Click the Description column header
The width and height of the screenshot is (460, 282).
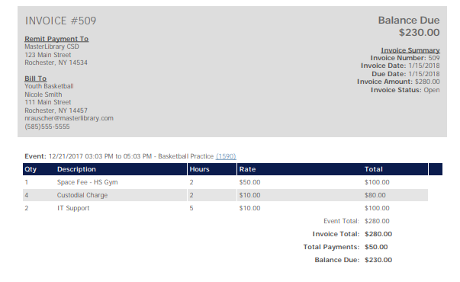point(76,169)
